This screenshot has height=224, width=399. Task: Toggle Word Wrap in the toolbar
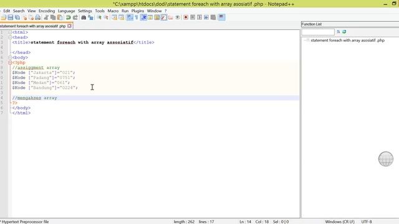pos(130,17)
